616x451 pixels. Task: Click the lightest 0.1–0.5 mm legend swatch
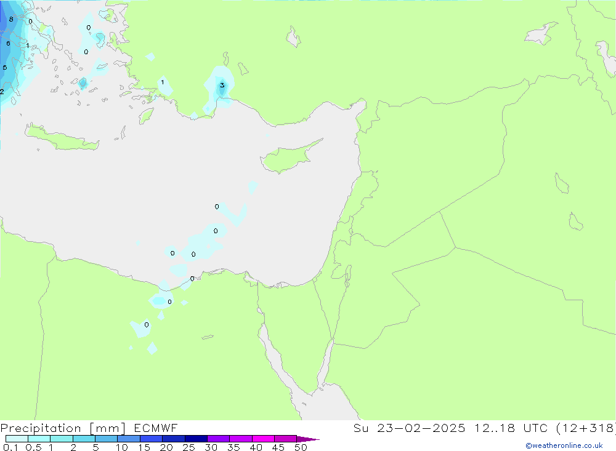click(17, 439)
